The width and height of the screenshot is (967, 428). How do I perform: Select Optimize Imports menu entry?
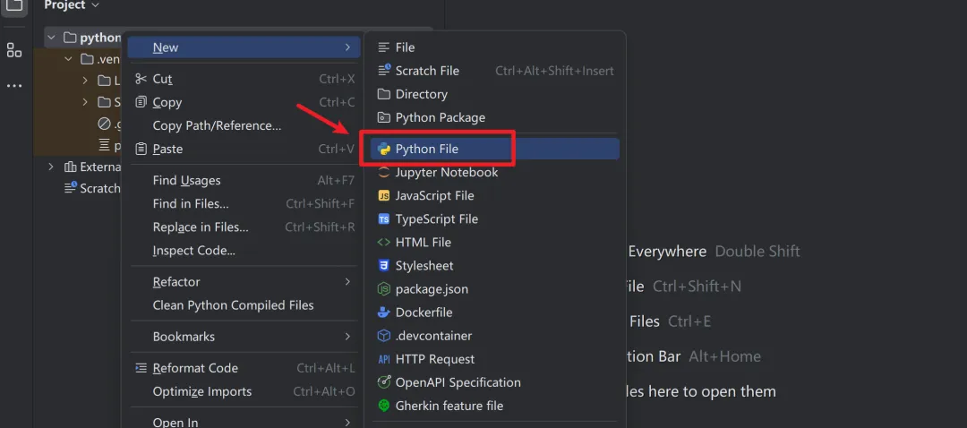coord(202,391)
